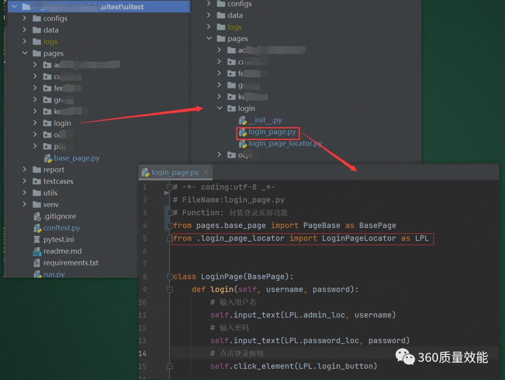Screen dimensions: 505x380
Task: Expand the venv folder
Action: tap(24, 204)
